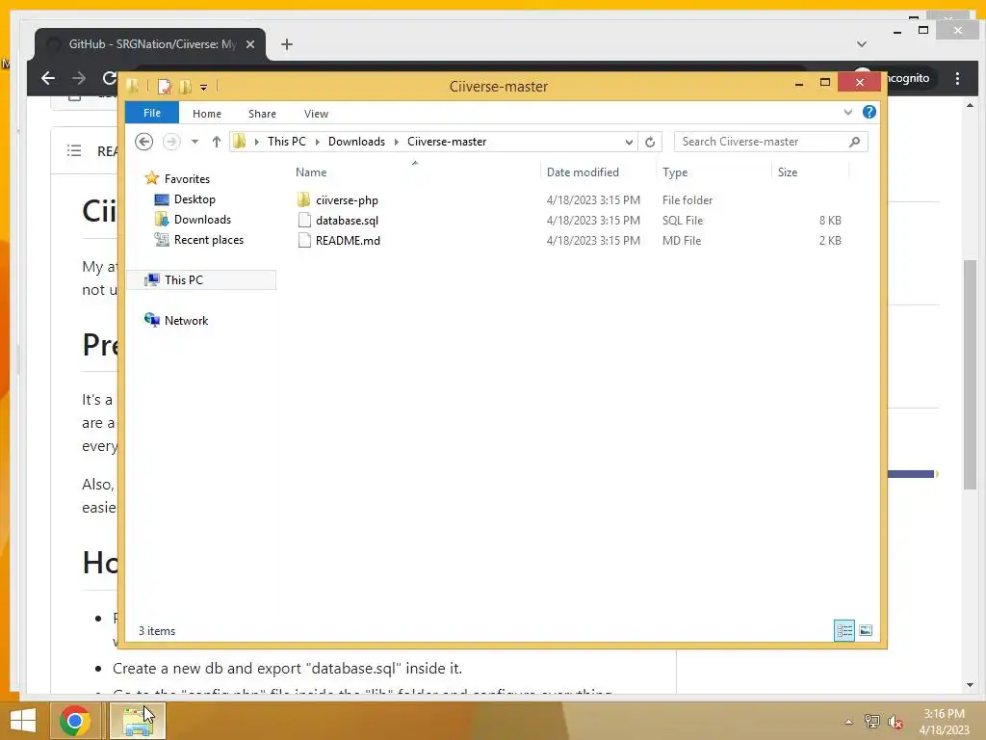Click the Chrome page vertical scrollbar

(970, 375)
